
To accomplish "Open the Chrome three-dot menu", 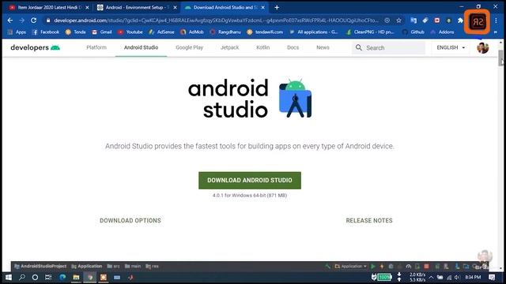I will pyautogui.click(x=496, y=21).
